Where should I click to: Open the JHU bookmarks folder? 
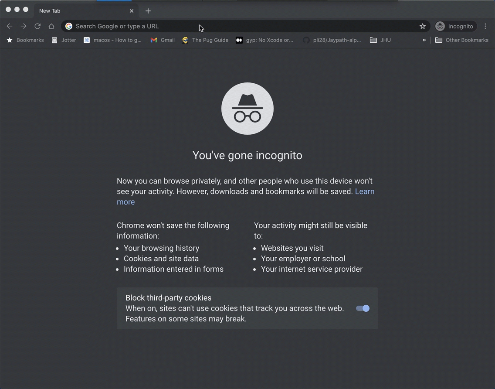(x=380, y=40)
